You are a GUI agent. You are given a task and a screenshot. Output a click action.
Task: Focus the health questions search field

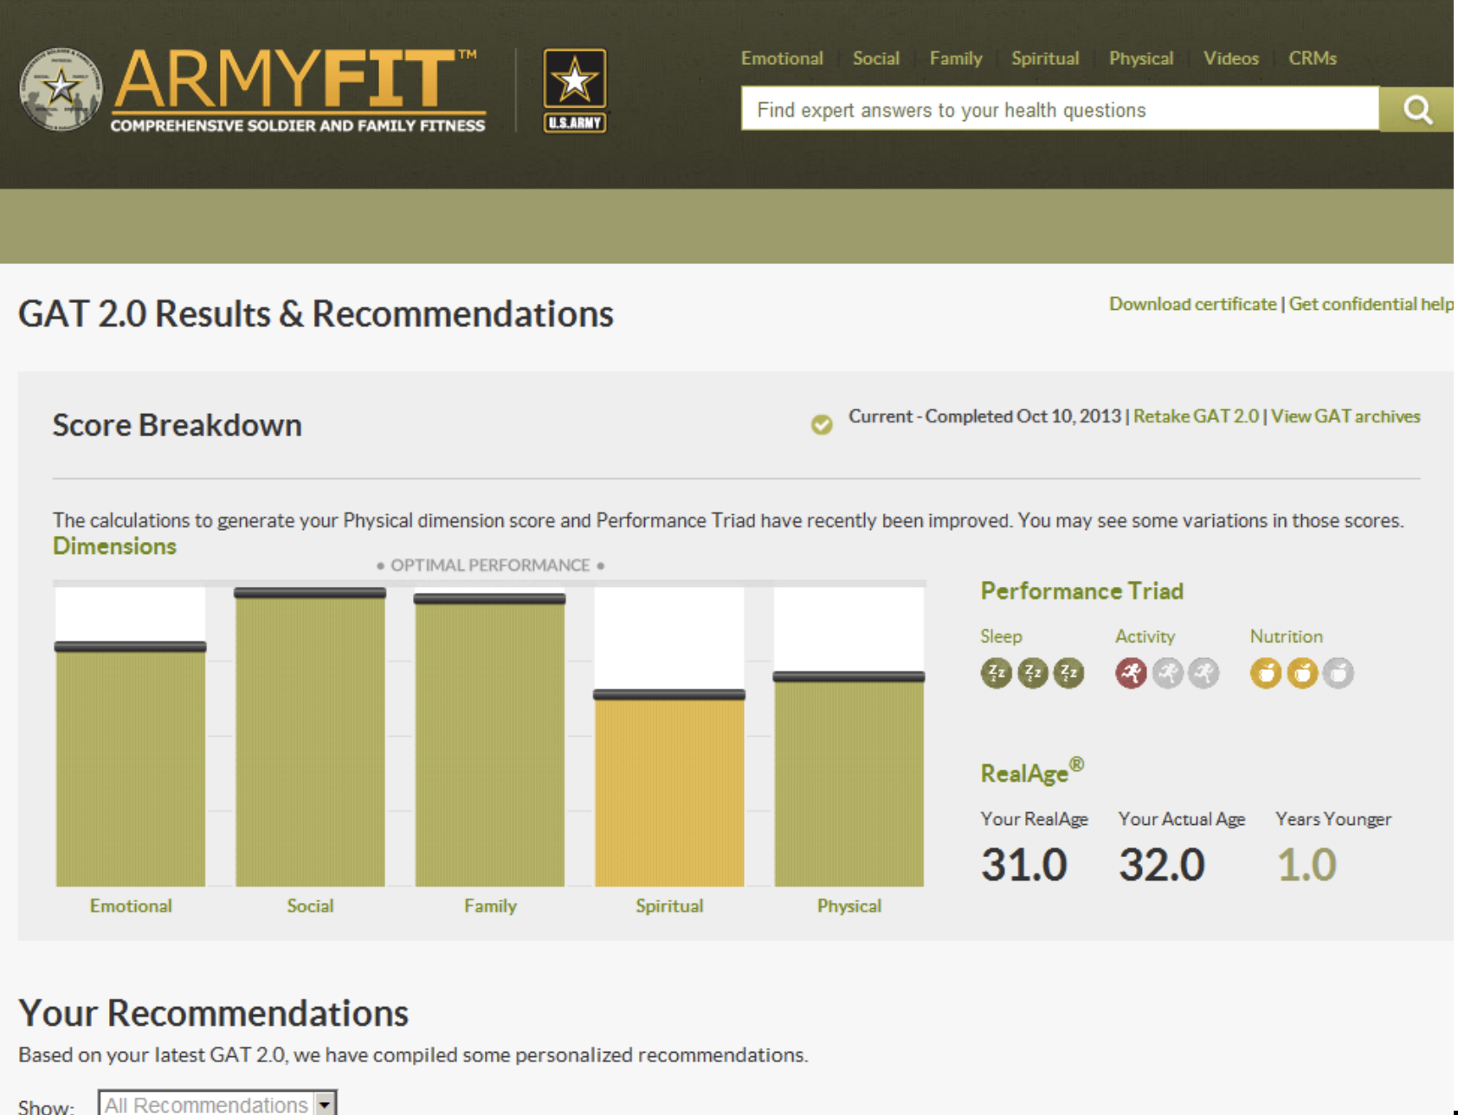coord(1060,109)
